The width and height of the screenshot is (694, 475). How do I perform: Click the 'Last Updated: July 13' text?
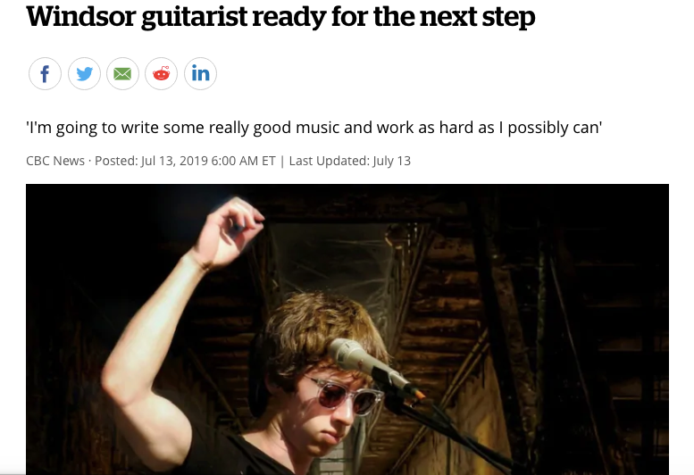click(x=349, y=161)
